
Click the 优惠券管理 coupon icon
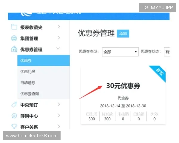(14, 49)
